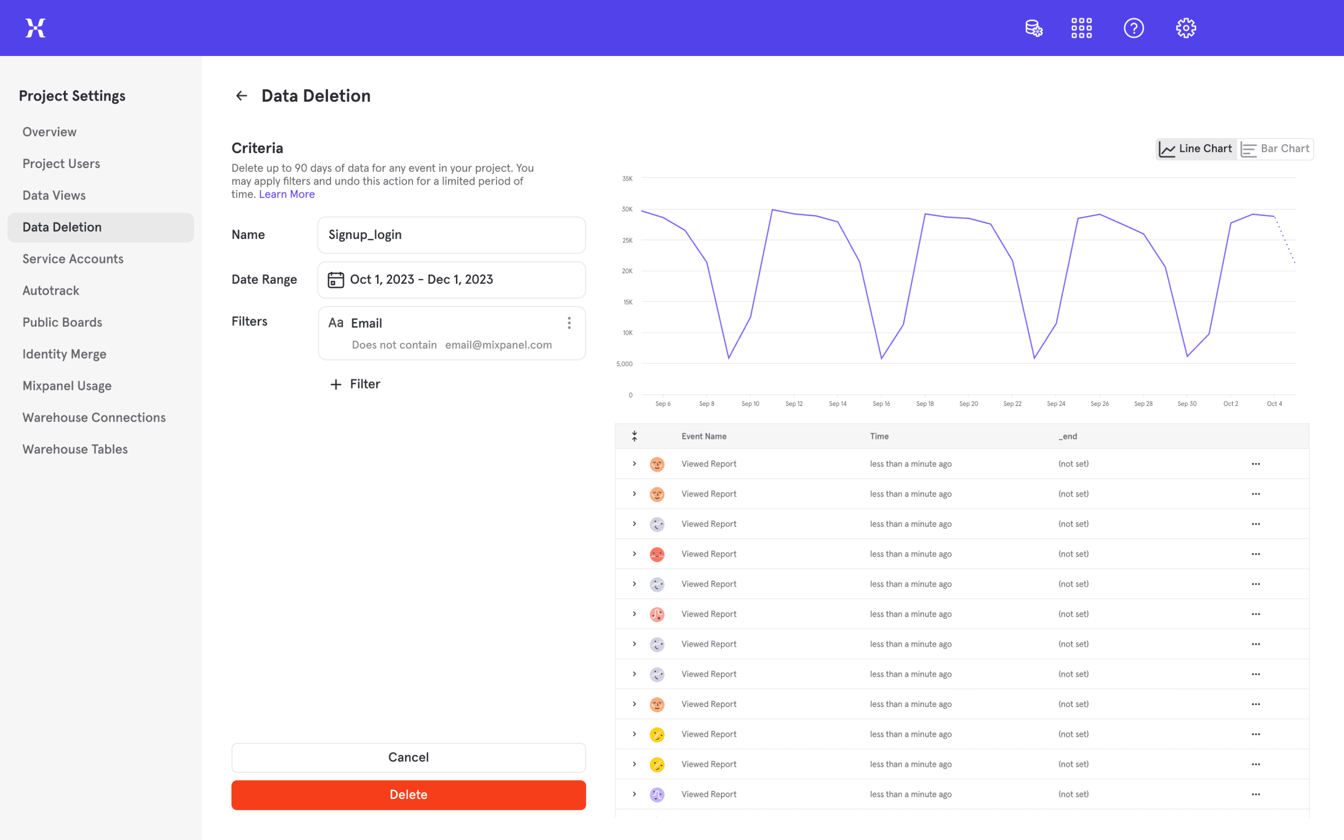Expand the first Viewed Report row
This screenshot has height=840, width=1344.
click(634, 464)
